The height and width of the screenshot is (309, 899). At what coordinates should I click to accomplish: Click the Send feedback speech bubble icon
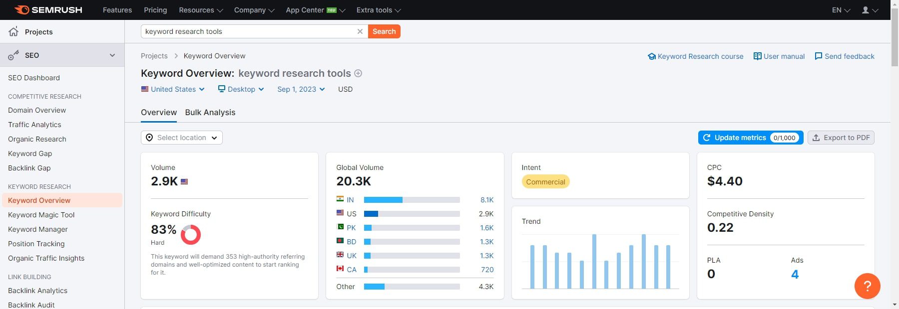click(819, 56)
